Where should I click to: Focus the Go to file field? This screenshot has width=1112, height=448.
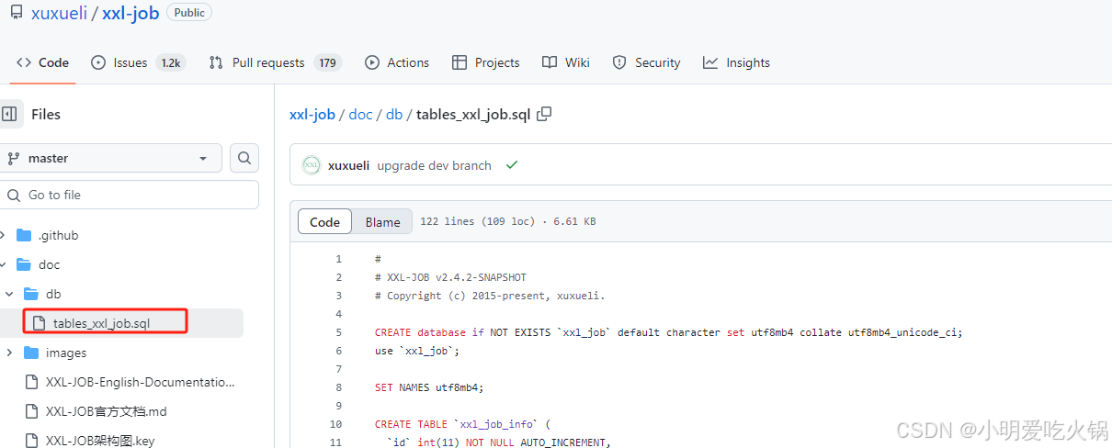click(x=129, y=195)
